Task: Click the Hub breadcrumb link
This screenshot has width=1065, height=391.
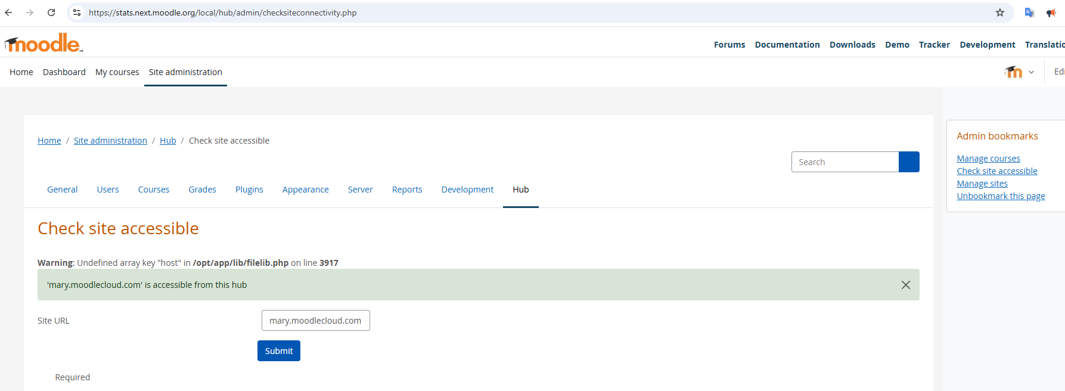Action: tap(168, 141)
